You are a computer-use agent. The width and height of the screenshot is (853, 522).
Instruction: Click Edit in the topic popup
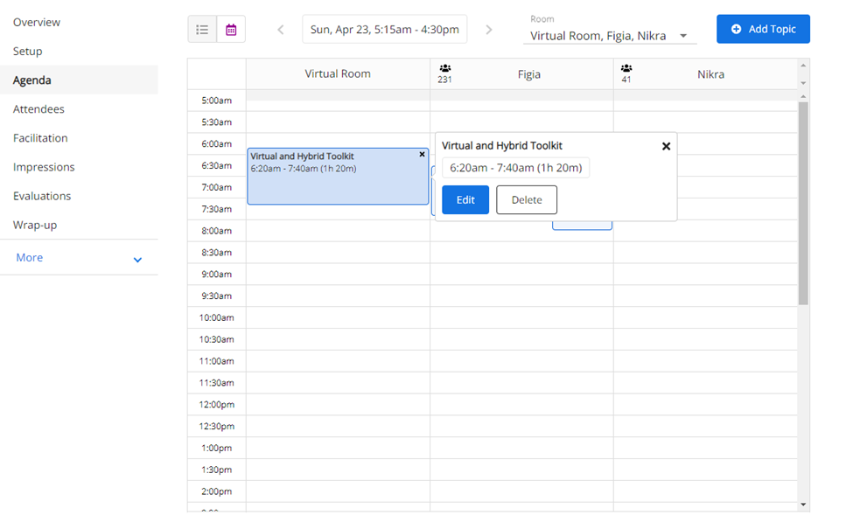coord(465,199)
